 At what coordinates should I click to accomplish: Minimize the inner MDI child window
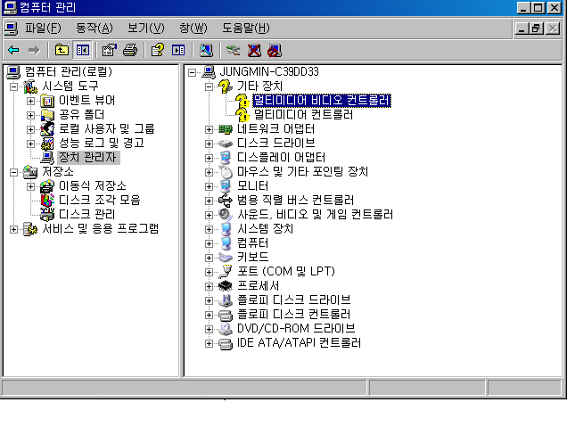(522, 29)
